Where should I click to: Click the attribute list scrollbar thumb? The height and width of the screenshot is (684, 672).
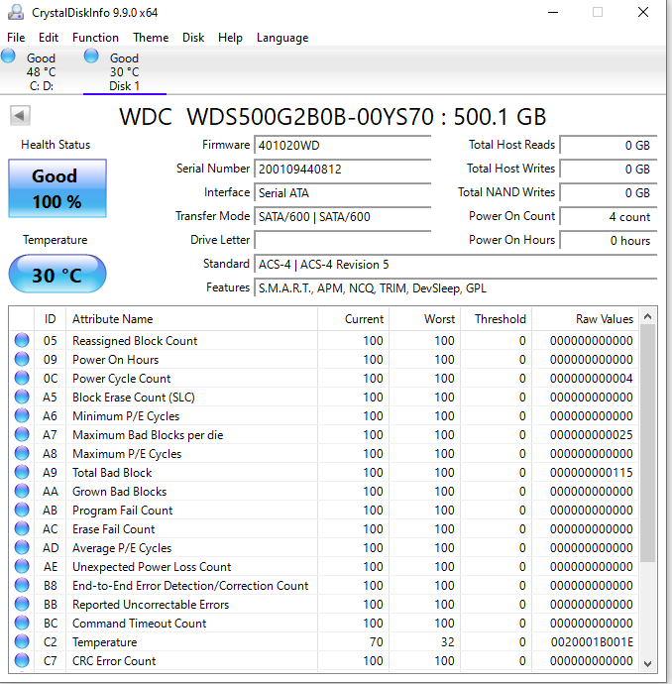coord(648,443)
